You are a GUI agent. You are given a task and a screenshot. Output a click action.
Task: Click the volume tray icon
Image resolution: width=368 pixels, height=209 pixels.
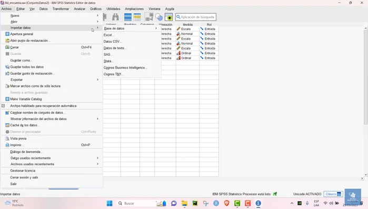pos(331,203)
